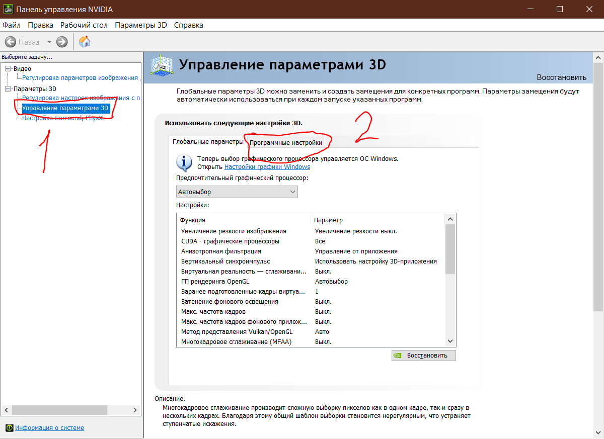Click the settings list vertical scrollbar thumb

[450, 249]
